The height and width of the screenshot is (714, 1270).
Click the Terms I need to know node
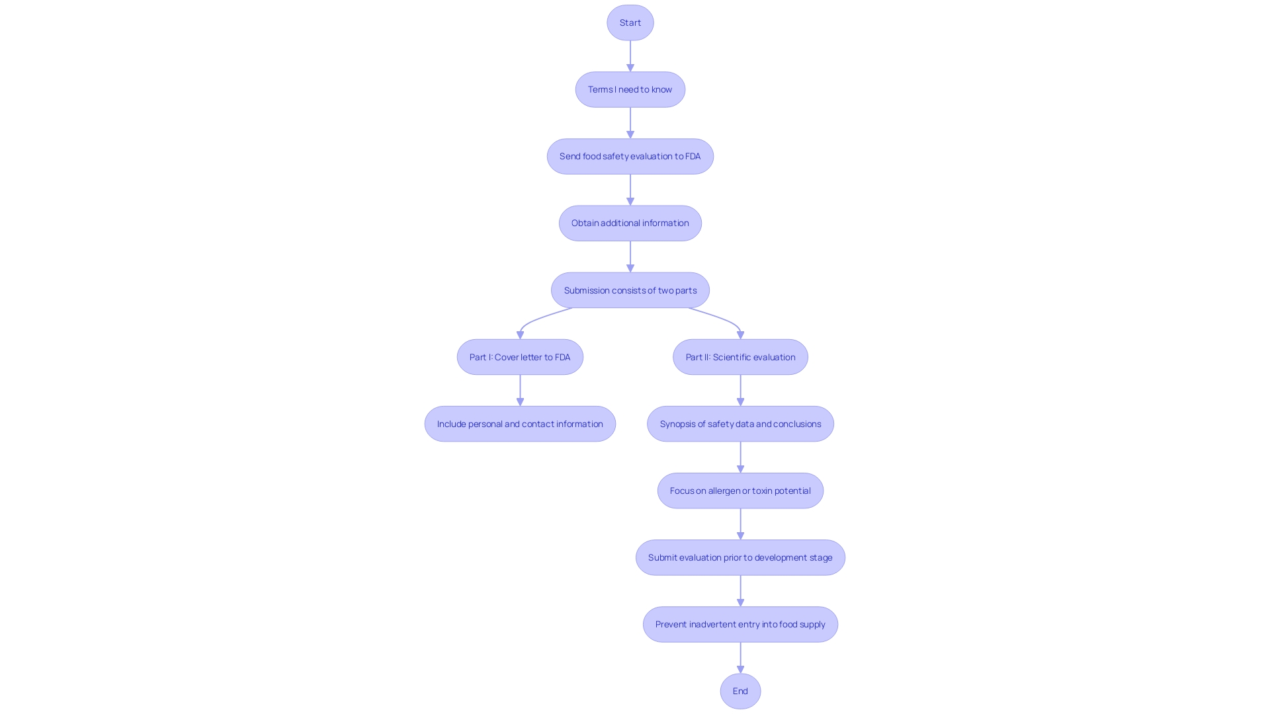click(630, 89)
